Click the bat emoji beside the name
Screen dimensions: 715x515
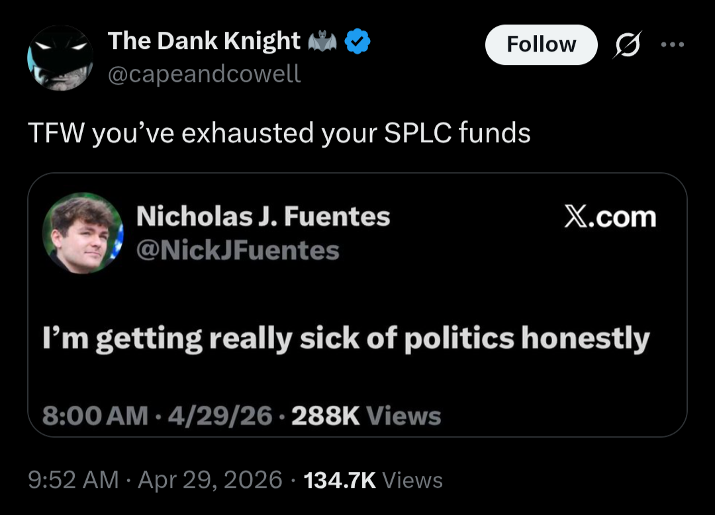coord(322,41)
